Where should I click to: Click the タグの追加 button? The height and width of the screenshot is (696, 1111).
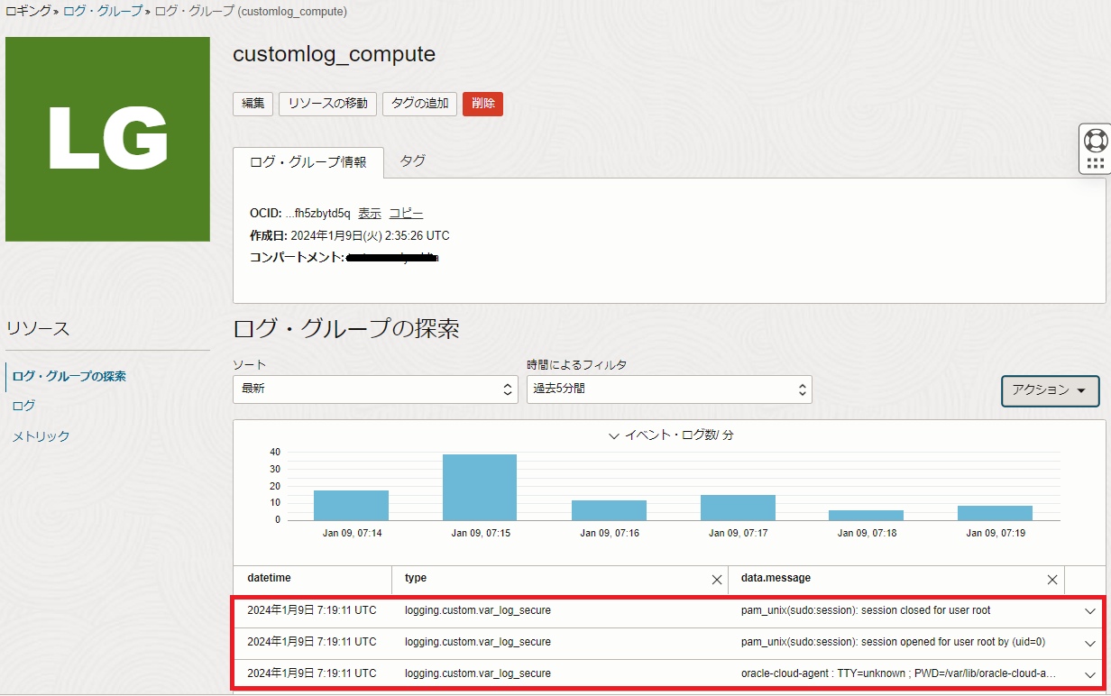pyautogui.click(x=419, y=104)
